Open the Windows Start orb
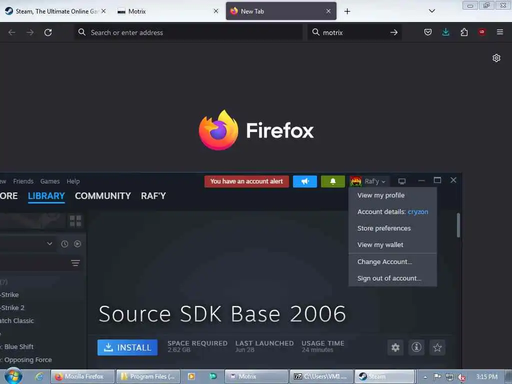Viewport: 512px width, 384px height. click(x=13, y=376)
